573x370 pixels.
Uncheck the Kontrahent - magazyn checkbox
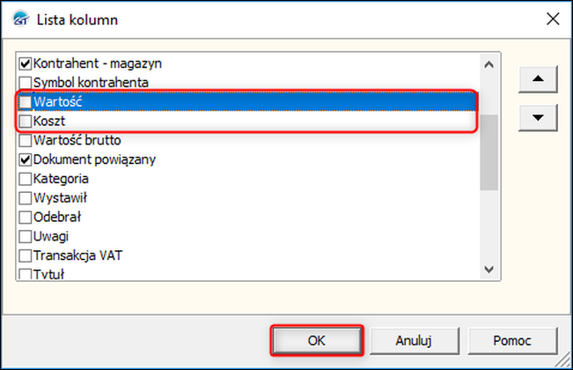(x=26, y=64)
